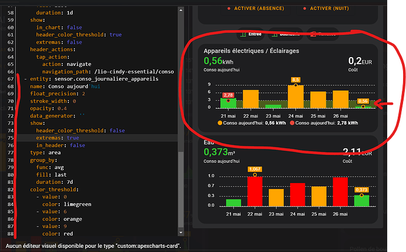Image resolution: width=406 pixels, height=252 pixels.
Task: Click code line 'entity: sensor.conso_journaliere_appareils'
Action: pos(94,79)
